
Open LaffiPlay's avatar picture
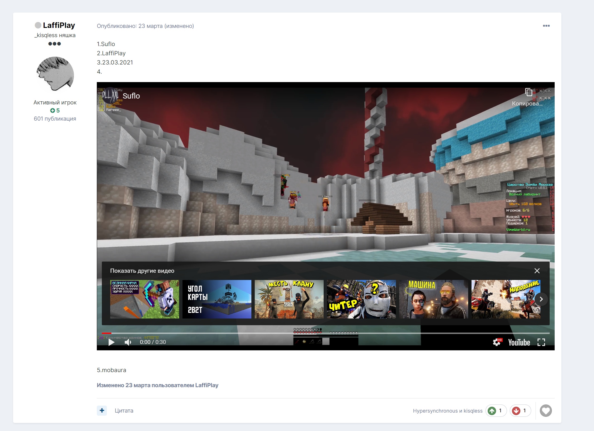pos(55,75)
